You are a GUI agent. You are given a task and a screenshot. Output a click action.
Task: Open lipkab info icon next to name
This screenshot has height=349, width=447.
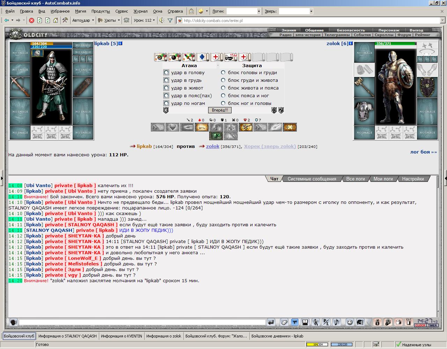click(x=120, y=44)
